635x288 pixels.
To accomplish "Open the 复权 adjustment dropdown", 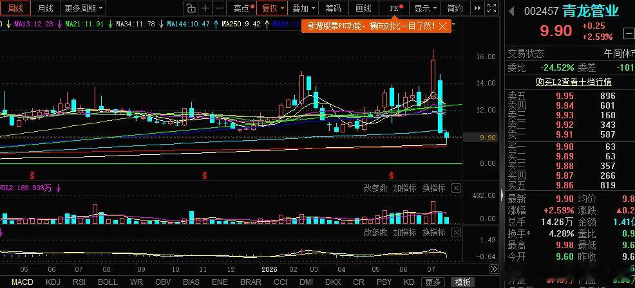I will click(272, 8).
